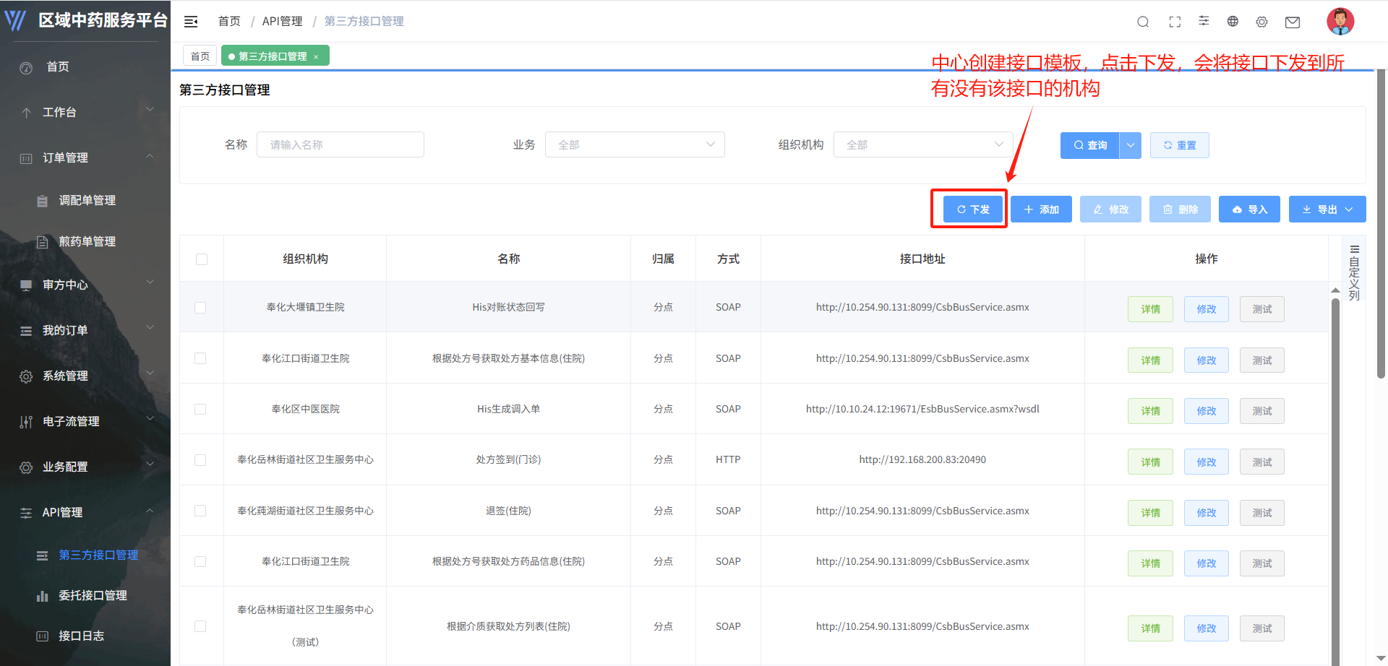
Task: Go to 首页 breadcrumb link
Action: 229,22
